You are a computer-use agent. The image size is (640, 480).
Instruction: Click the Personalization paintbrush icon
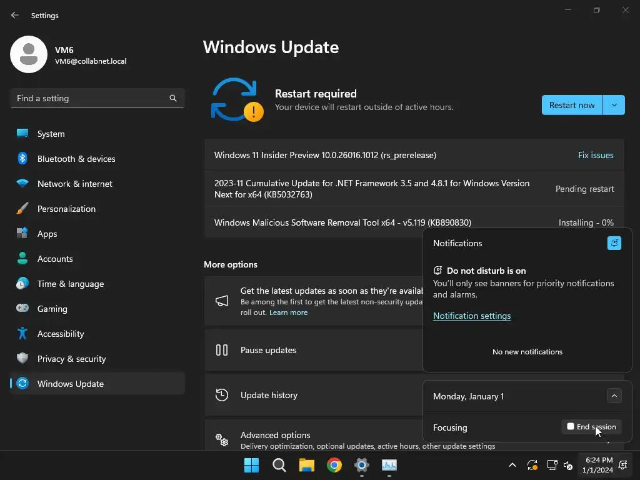pyautogui.click(x=22, y=208)
